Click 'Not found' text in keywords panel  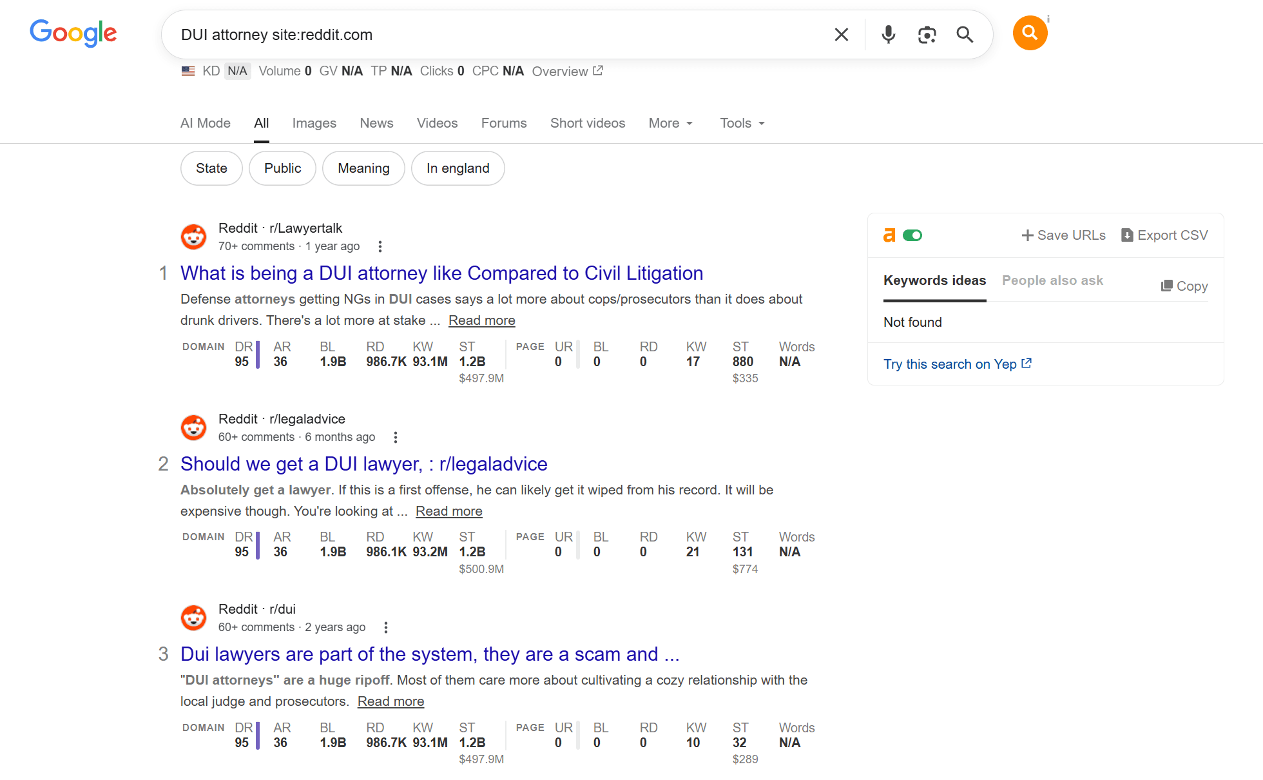pos(912,322)
